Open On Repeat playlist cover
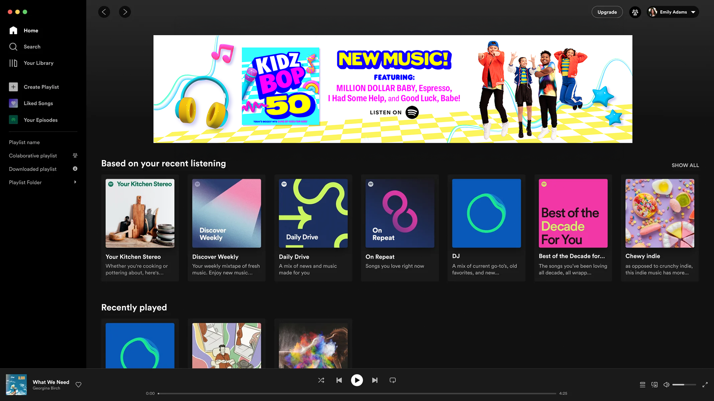The height and width of the screenshot is (401, 714). 400,213
